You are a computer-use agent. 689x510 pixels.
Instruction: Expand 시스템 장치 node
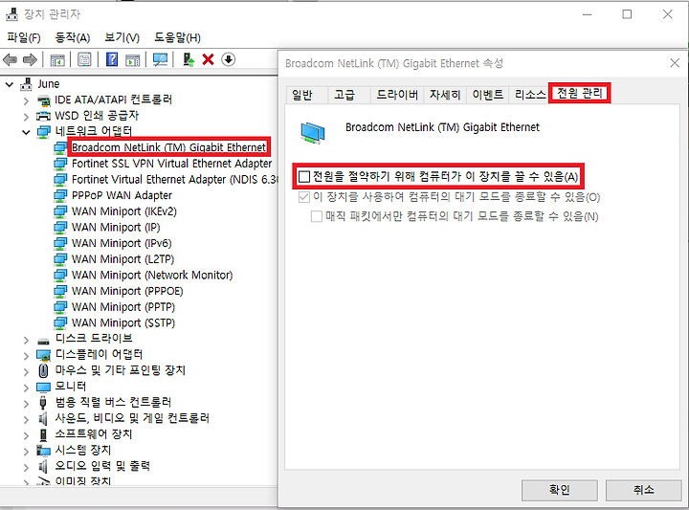26,451
